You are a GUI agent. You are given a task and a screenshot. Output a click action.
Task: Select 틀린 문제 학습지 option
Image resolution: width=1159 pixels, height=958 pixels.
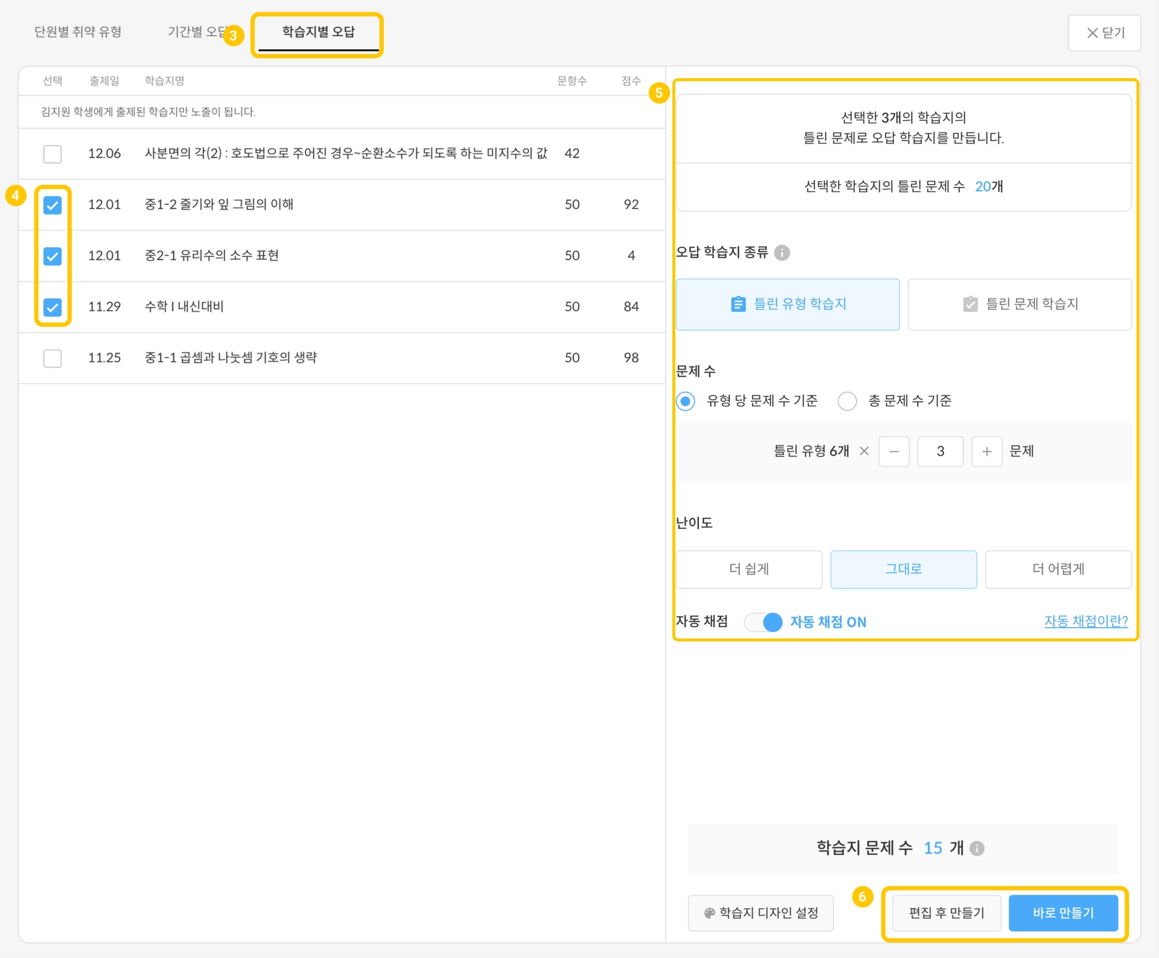click(x=1019, y=304)
